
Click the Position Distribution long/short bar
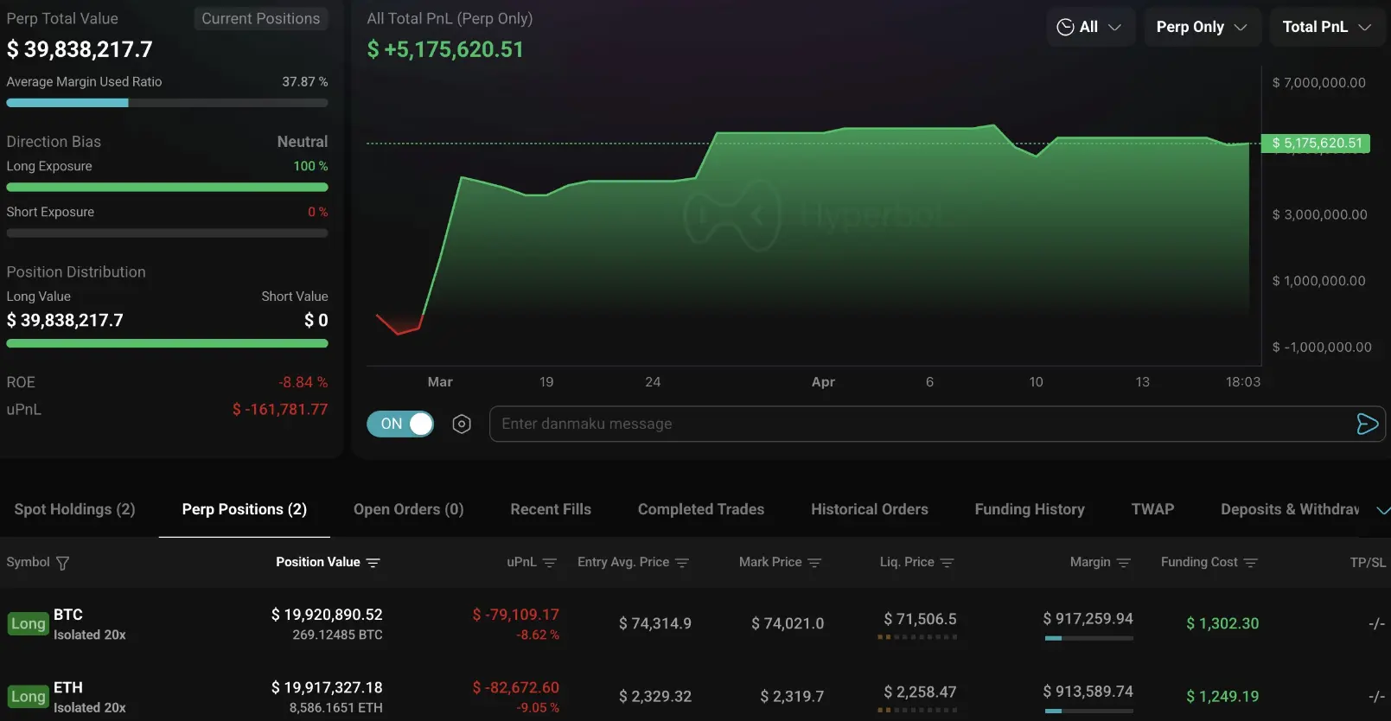167,343
